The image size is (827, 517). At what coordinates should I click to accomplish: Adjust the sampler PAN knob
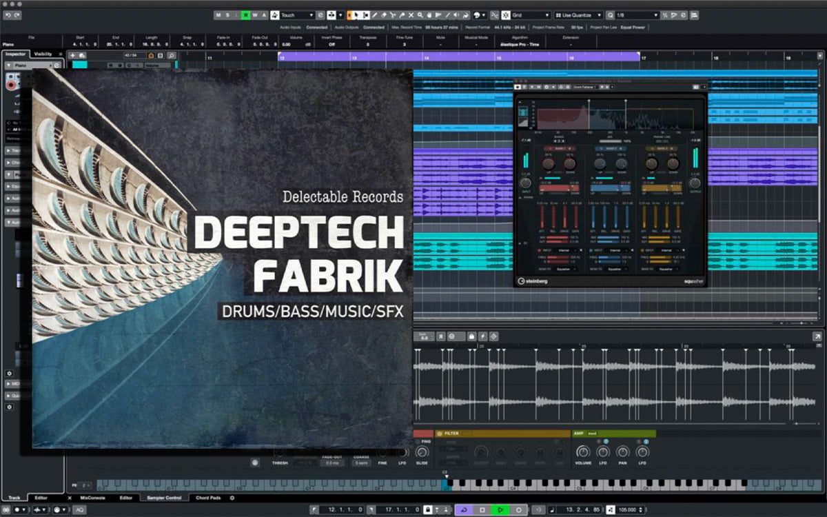pos(622,452)
